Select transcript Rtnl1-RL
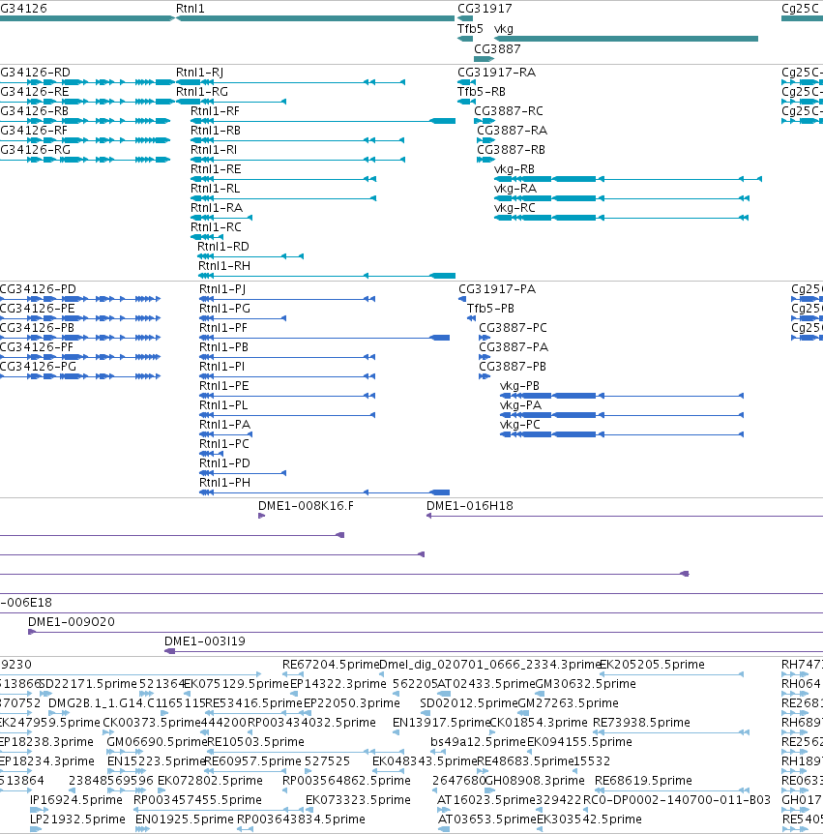Image resolution: width=823 pixels, height=834 pixels. [x=283, y=198]
